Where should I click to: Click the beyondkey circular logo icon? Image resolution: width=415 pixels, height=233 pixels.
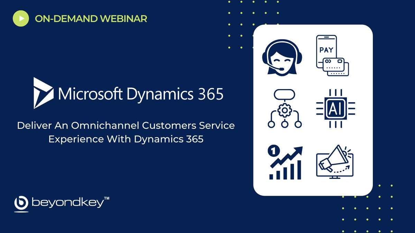pos(21,204)
